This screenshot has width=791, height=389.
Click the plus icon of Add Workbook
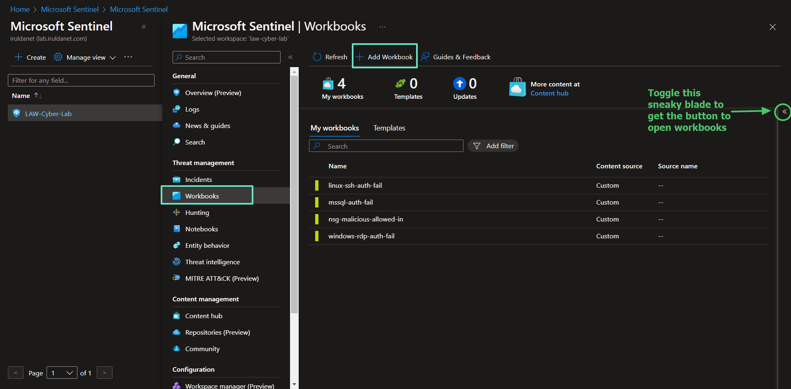click(x=359, y=57)
